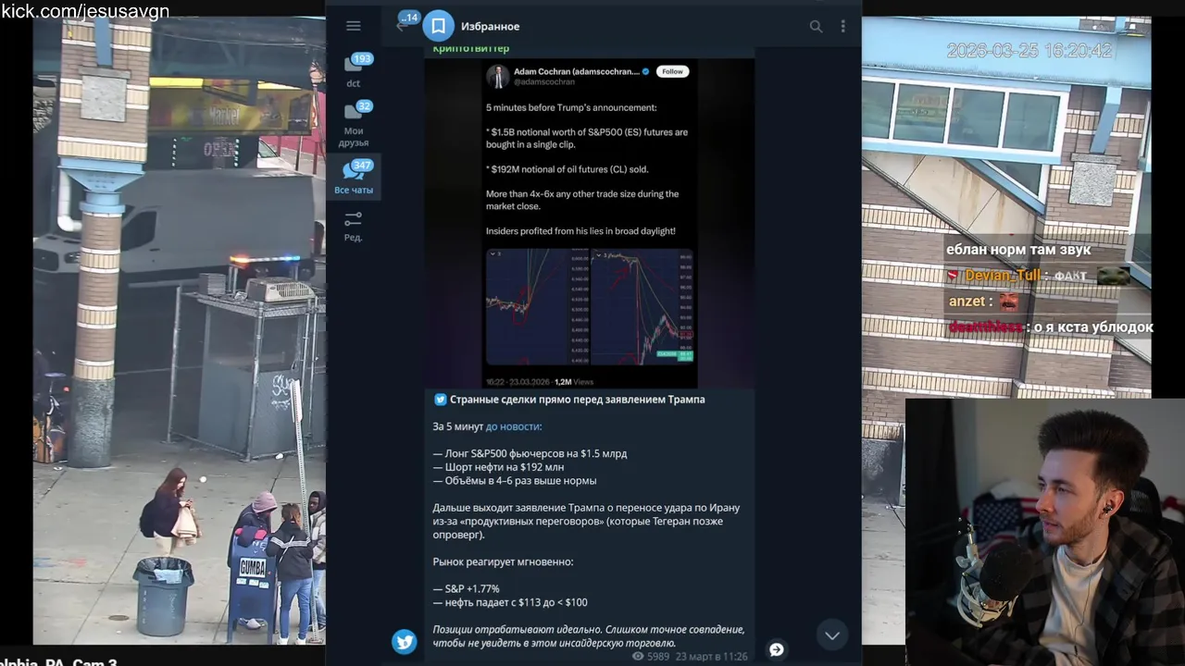Click the Избранное chat title
The height and width of the screenshot is (666, 1185).
(491, 26)
